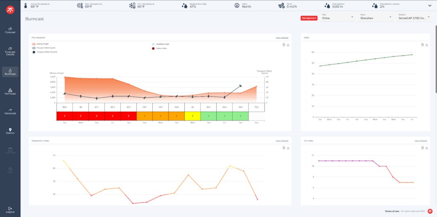Open the Forecast page in sidebar
The height and width of the screenshot is (217, 437).
(10, 30)
